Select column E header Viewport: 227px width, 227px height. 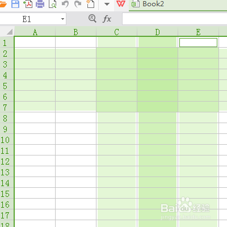click(198, 32)
